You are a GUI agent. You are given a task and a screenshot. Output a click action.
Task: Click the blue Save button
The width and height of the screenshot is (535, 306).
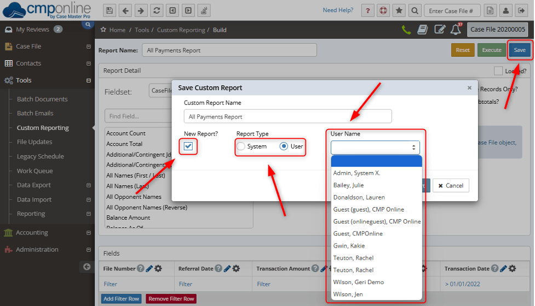click(520, 50)
